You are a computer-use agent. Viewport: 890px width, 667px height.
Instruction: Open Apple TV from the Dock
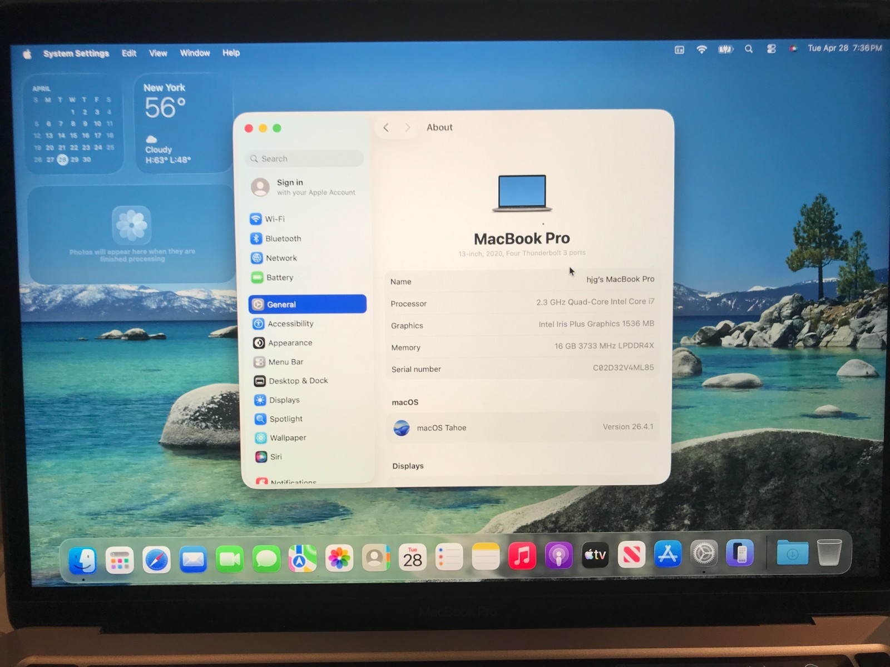point(595,554)
